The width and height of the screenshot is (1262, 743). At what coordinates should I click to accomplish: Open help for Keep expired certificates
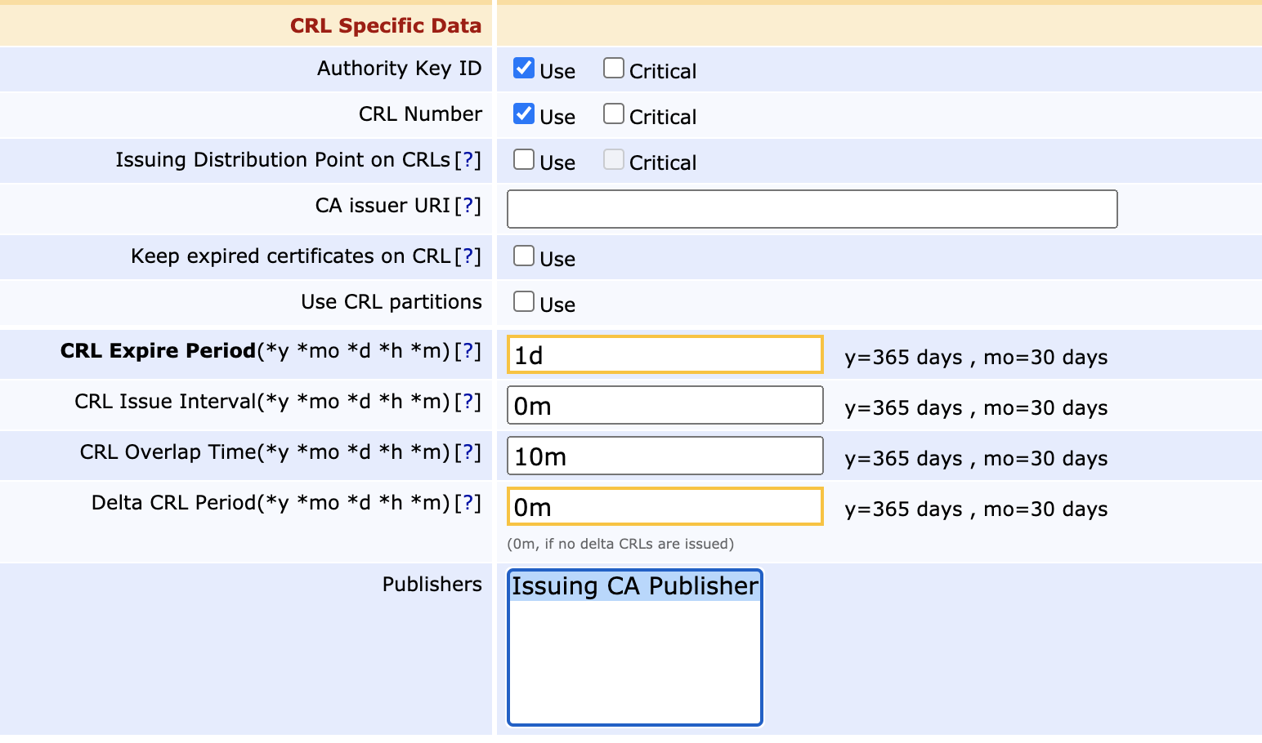click(468, 256)
